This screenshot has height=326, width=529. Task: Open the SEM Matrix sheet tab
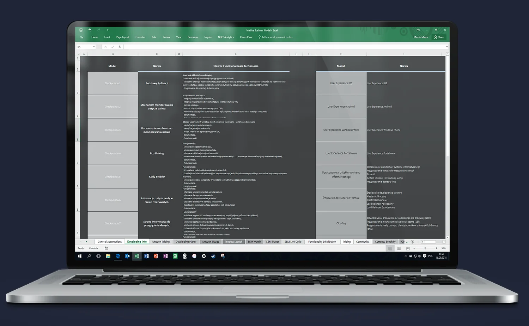tap(254, 242)
